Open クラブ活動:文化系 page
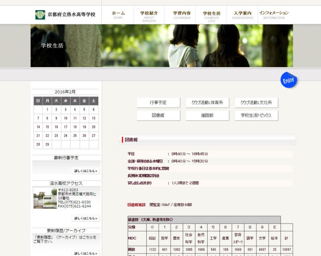 [x=256, y=103]
